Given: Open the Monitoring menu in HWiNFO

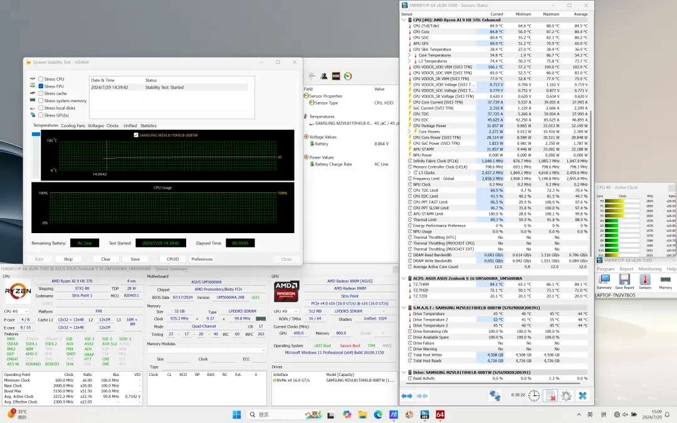Looking at the screenshot, I should [650, 269].
